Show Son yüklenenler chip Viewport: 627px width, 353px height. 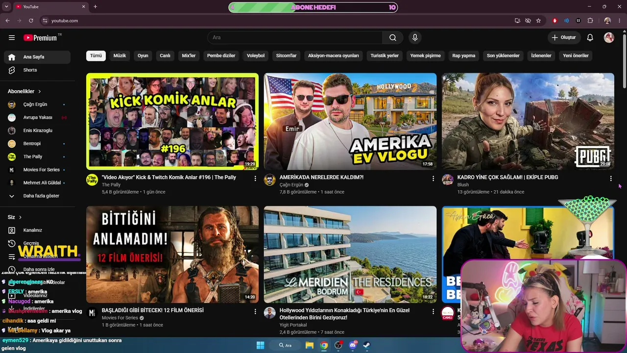tap(503, 56)
